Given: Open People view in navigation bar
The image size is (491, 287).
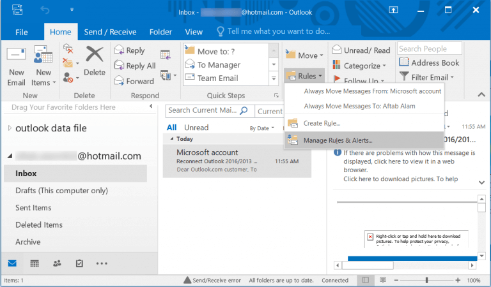Looking at the screenshot, I should [x=57, y=263].
